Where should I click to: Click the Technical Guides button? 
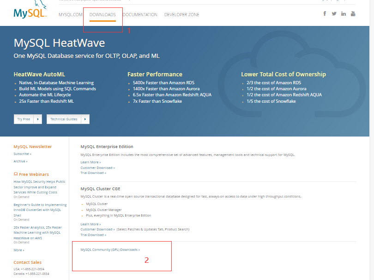click(68, 119)
